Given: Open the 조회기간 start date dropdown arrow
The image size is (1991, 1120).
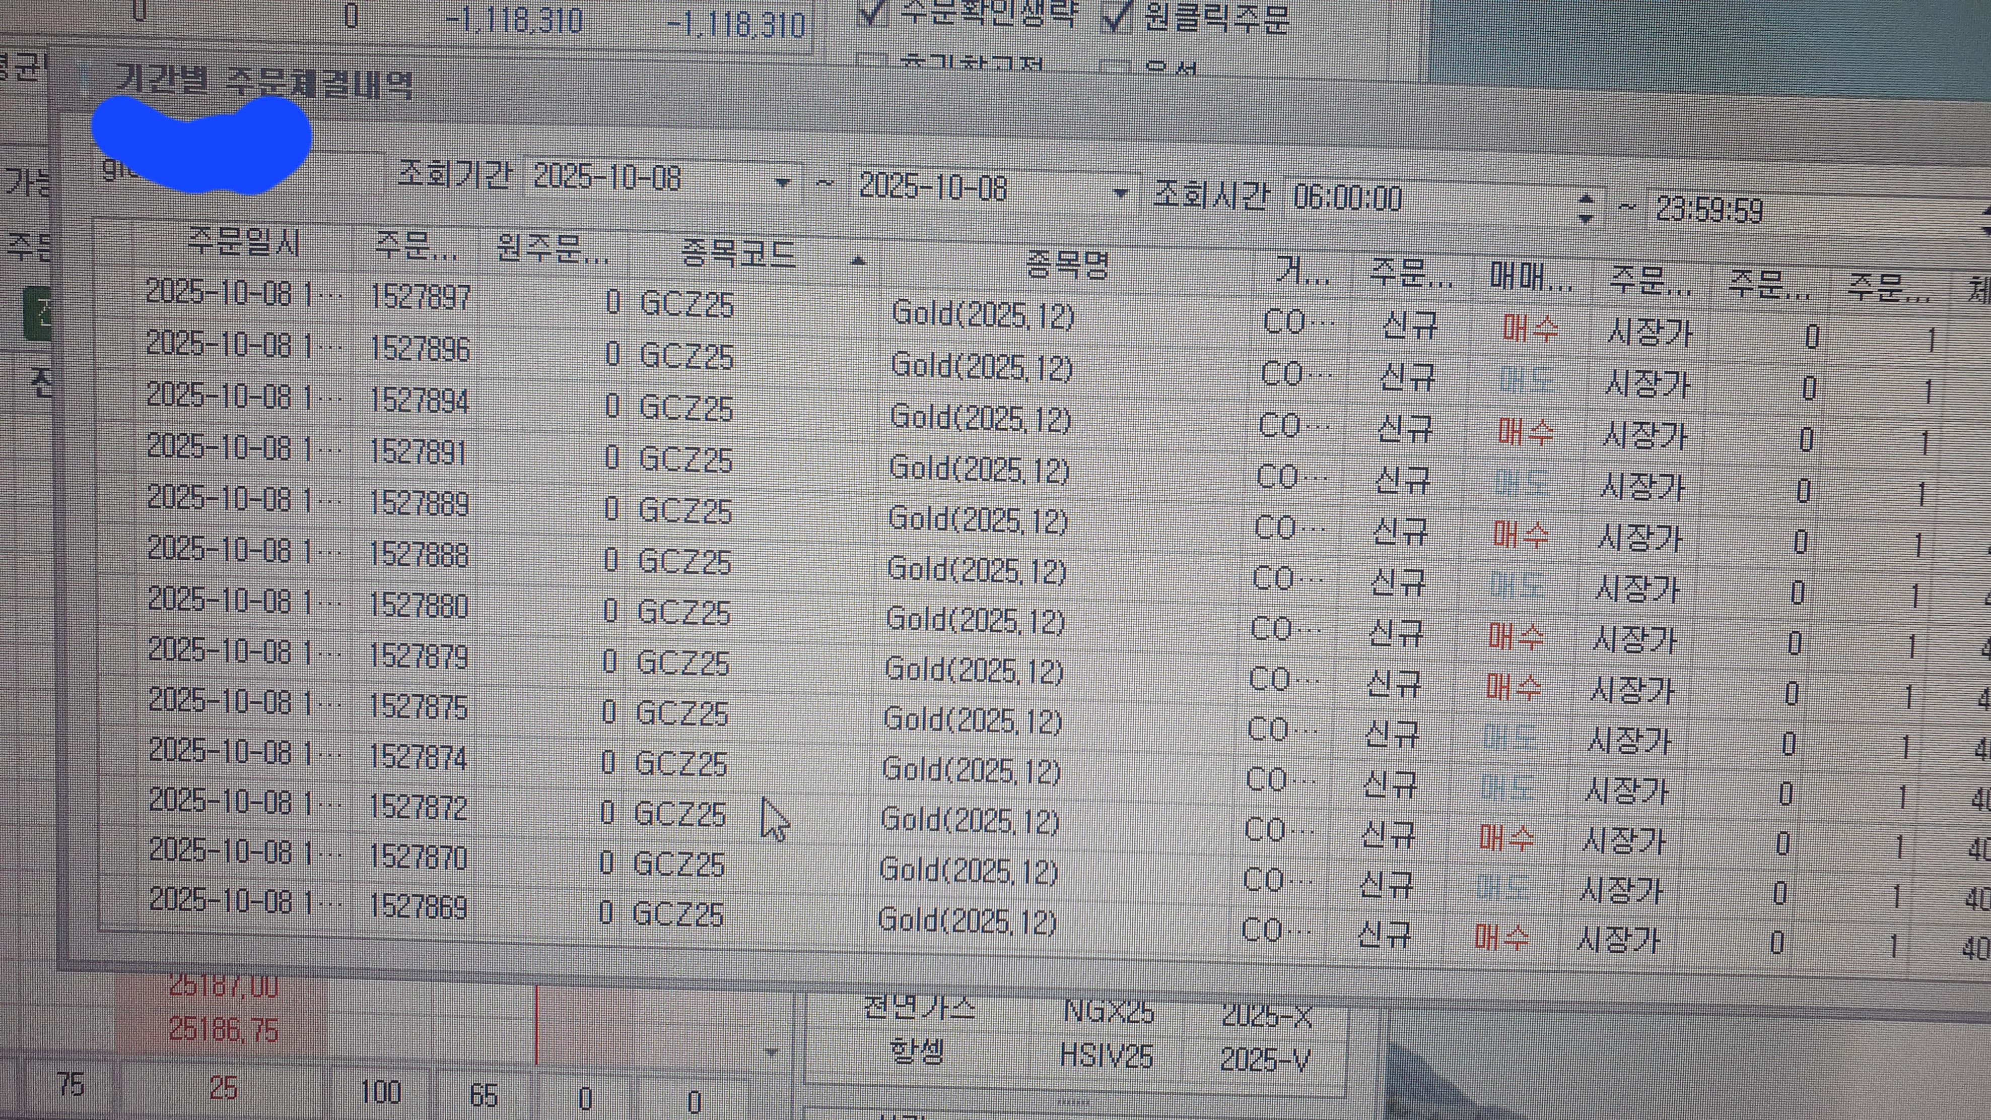Looking at the screenshot, I should pyautogui.click(x=782, y=183).
